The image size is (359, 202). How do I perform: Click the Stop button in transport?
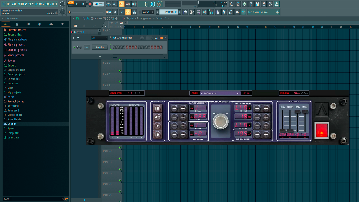(x=83, y=4)
